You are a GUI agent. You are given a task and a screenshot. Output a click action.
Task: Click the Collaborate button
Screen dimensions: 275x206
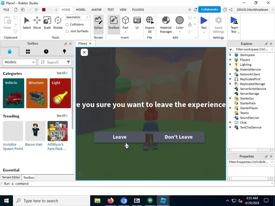(x=209, y=9)
